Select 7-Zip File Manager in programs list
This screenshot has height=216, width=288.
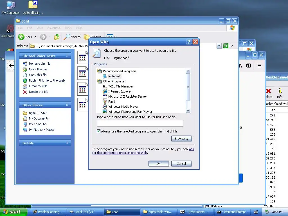point(120,86)
